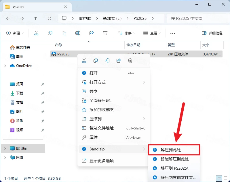Image resolution: width=230 pixels, height=182 pixels.
Task: Select 解压到 PS2025\ in the Bandizip submenu
Action: click(x=174, y=168)
